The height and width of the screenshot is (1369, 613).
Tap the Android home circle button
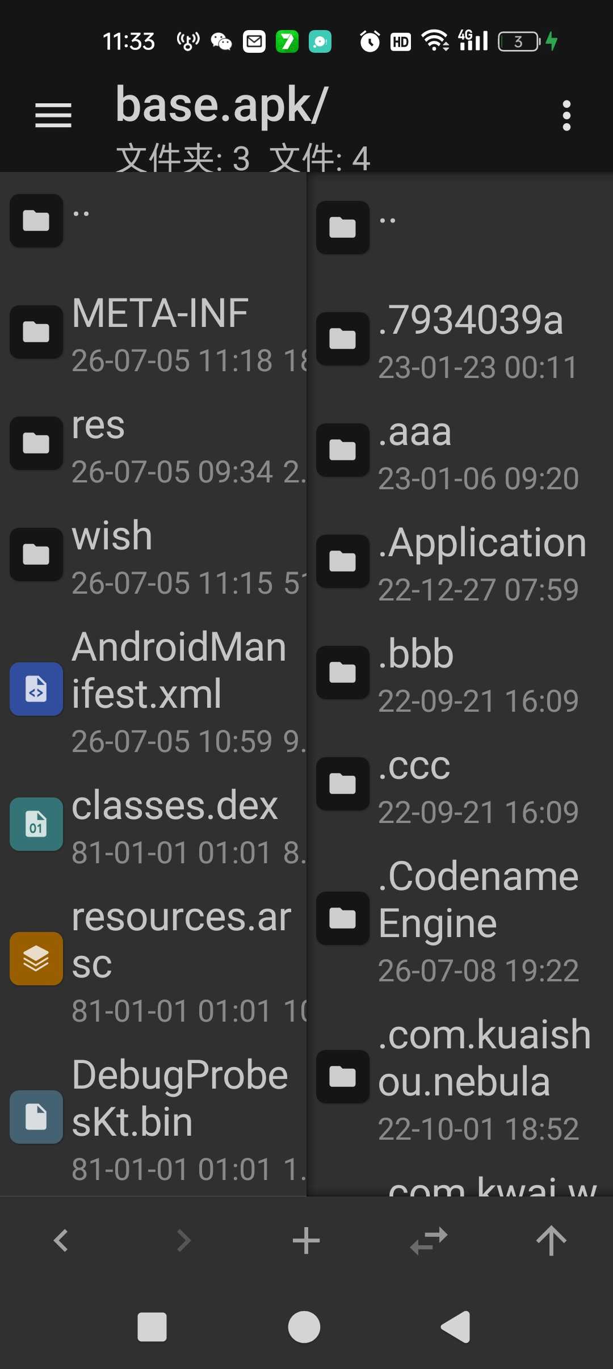pyautogui.click(x=304, y=1327)
